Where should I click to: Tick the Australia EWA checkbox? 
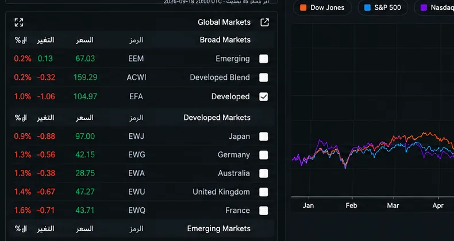click(x=263, y=173)
